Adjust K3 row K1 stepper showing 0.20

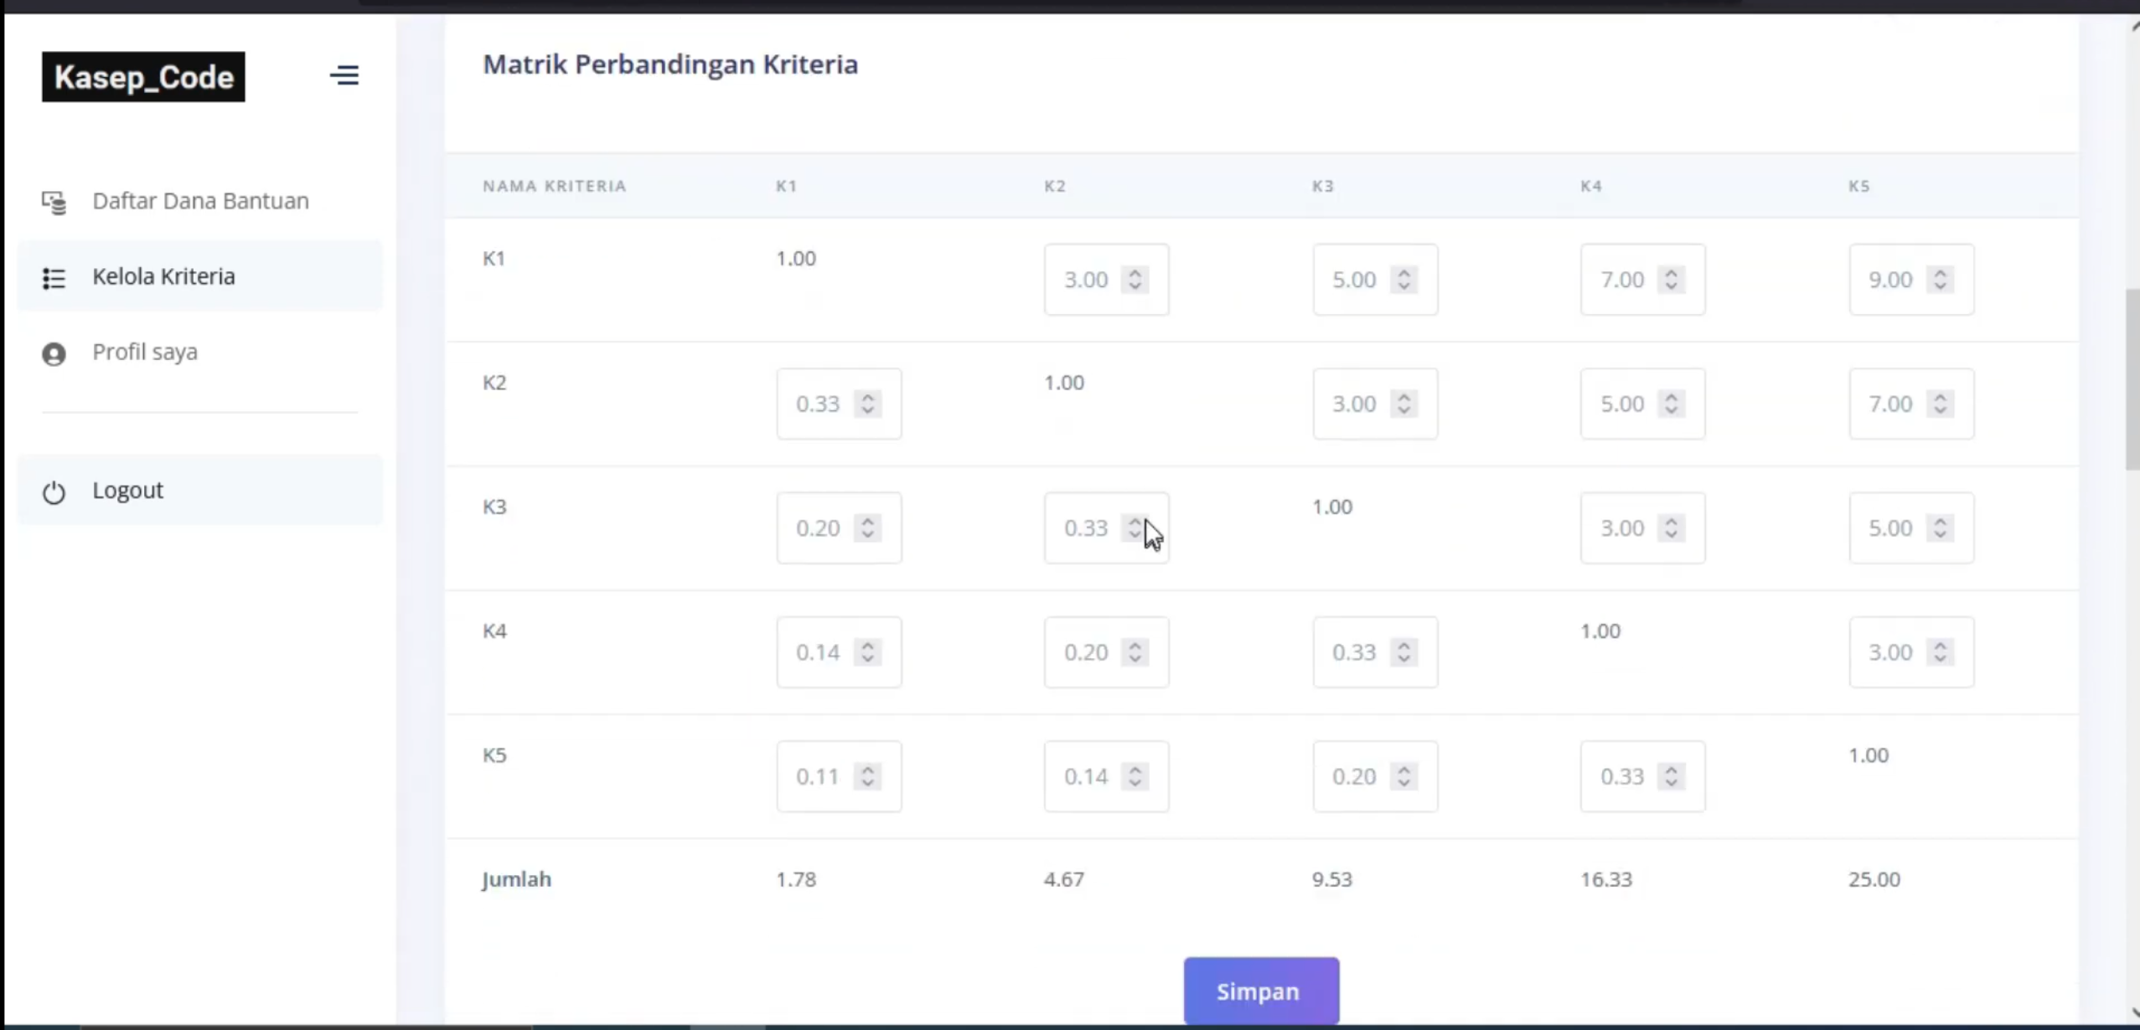tap(867, 528)
